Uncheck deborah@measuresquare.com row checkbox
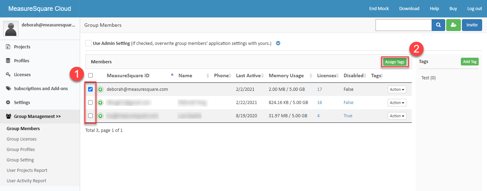Screen dimensions: 487x191 (91, 89)
